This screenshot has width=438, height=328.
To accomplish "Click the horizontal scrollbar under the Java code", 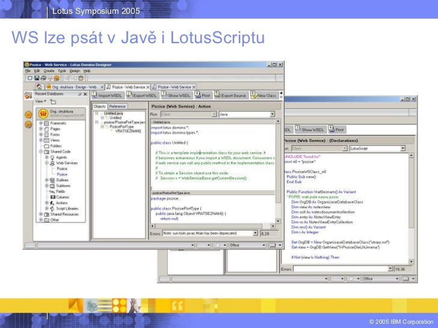I will coord(213,226).
